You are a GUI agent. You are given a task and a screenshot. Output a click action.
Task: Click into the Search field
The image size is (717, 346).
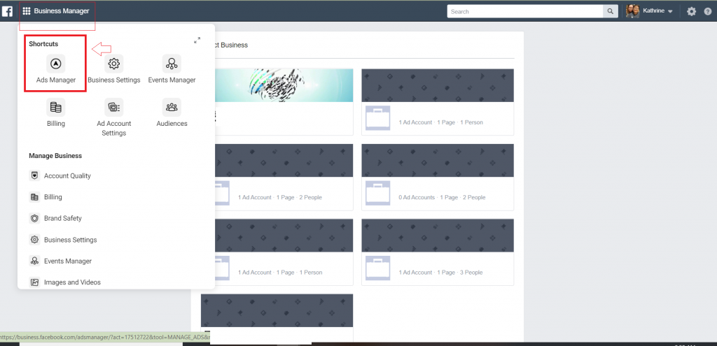(525, 11)
